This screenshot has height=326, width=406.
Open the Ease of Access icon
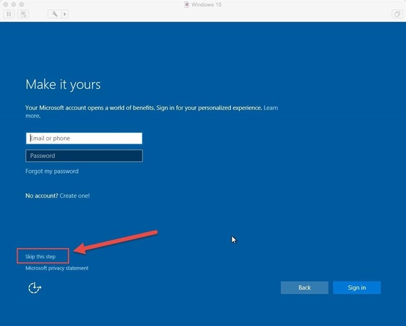[35, 288]
